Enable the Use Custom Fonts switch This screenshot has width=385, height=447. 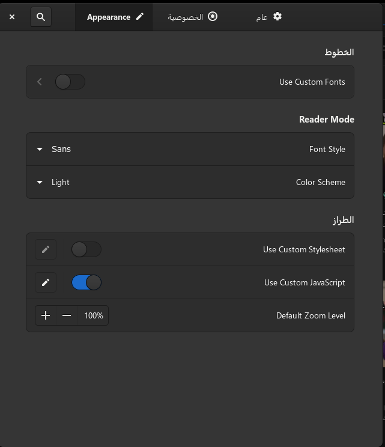(x=70, y=82)
